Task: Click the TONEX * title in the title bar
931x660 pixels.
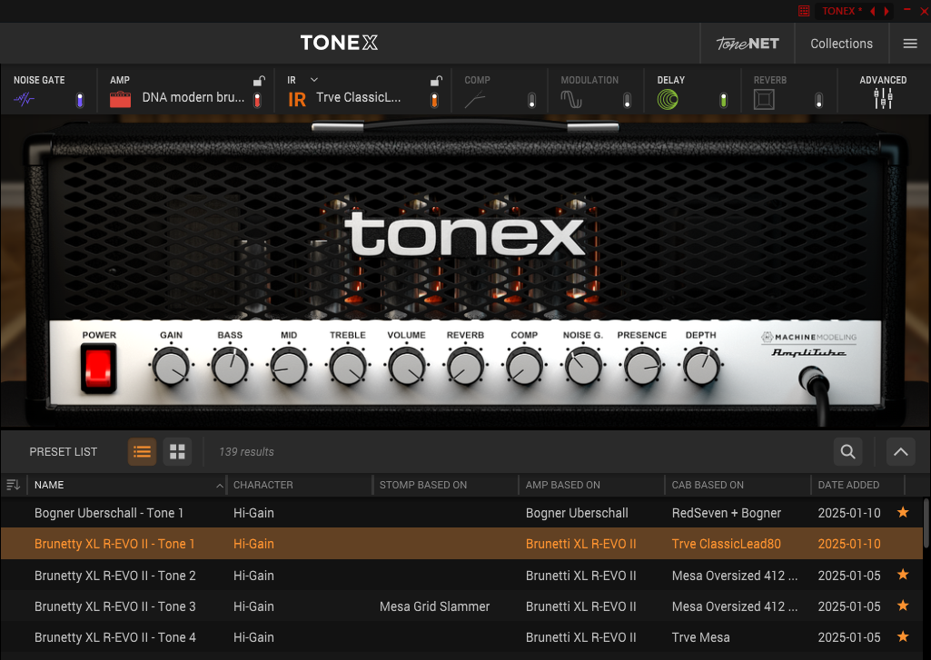Action: [842, 11]
